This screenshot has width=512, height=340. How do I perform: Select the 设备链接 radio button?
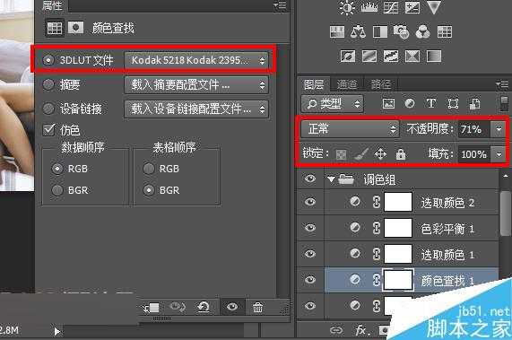coord(48,109)
